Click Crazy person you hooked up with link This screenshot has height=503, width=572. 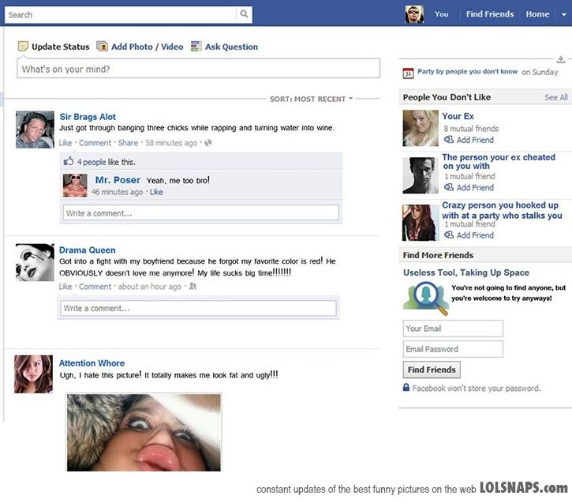(502, 210)
